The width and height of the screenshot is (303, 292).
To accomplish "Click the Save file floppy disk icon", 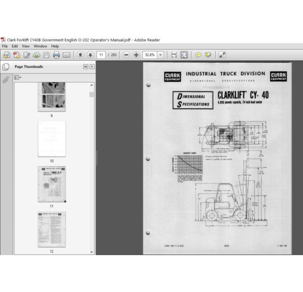I will pos(46,55).
